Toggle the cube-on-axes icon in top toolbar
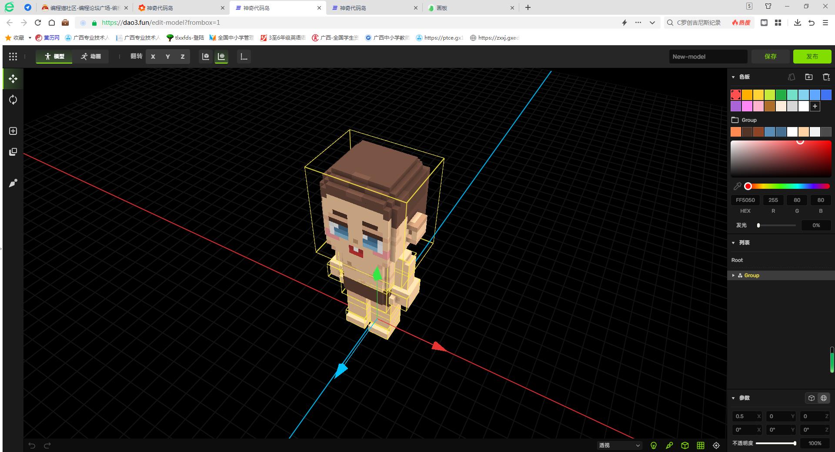 206,57
